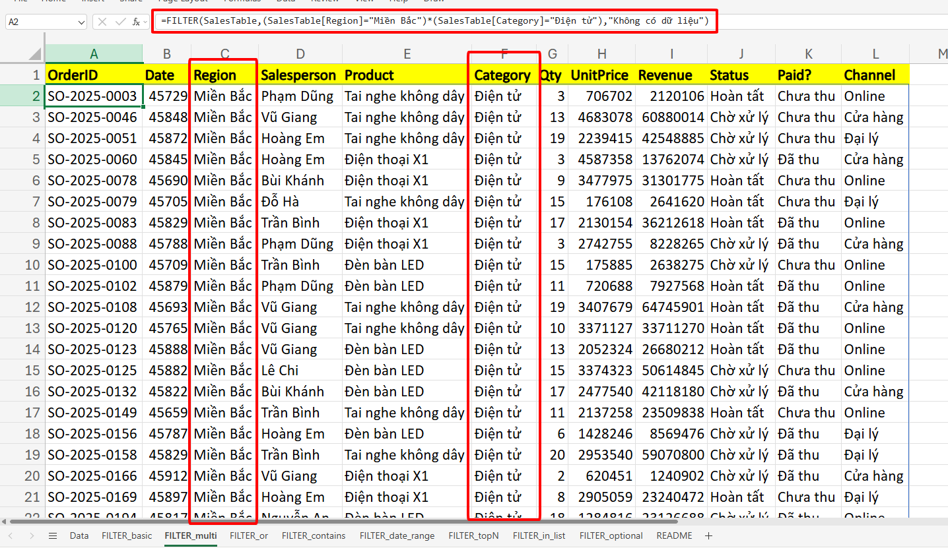Select column D header
This screenshot has width=948, height=548.
click(300, 54)
